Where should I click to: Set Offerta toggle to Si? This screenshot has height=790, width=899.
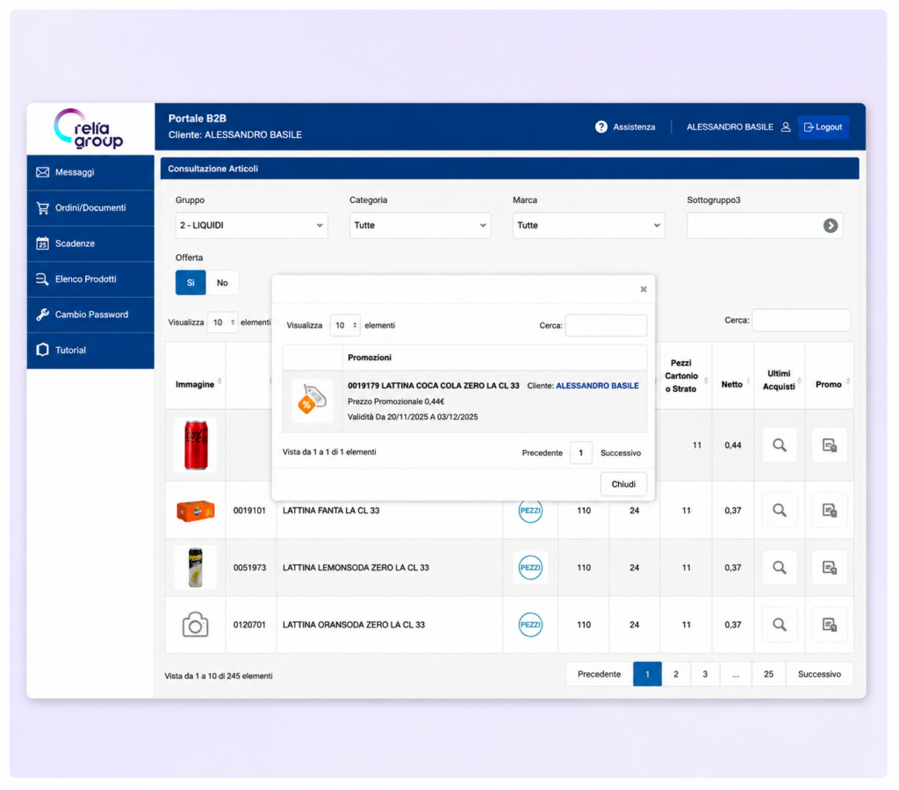tap(191, 283)
